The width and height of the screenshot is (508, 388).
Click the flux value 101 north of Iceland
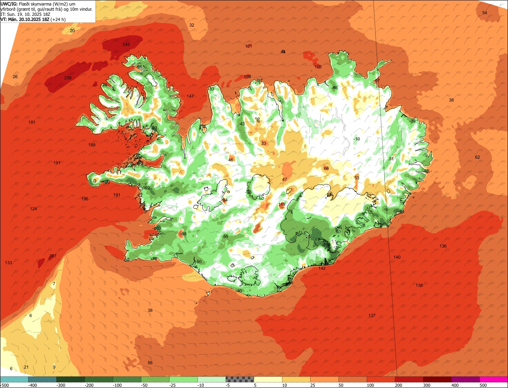248,46
